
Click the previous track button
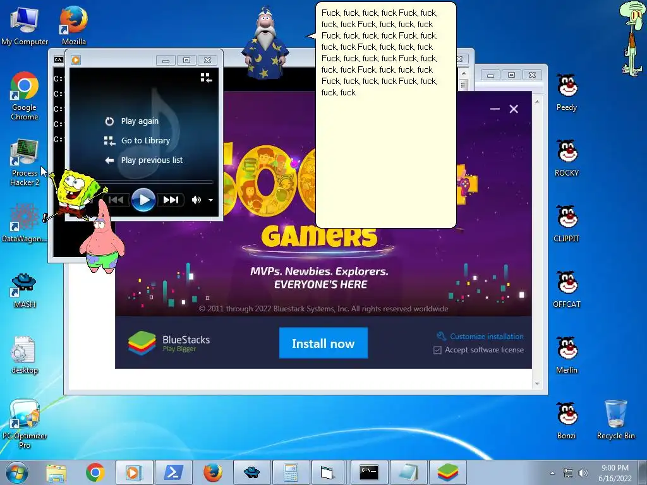(x=116, y=200)
